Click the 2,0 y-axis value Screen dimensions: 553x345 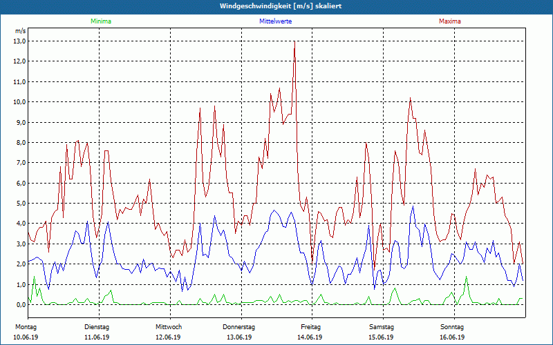pos(21,264)
